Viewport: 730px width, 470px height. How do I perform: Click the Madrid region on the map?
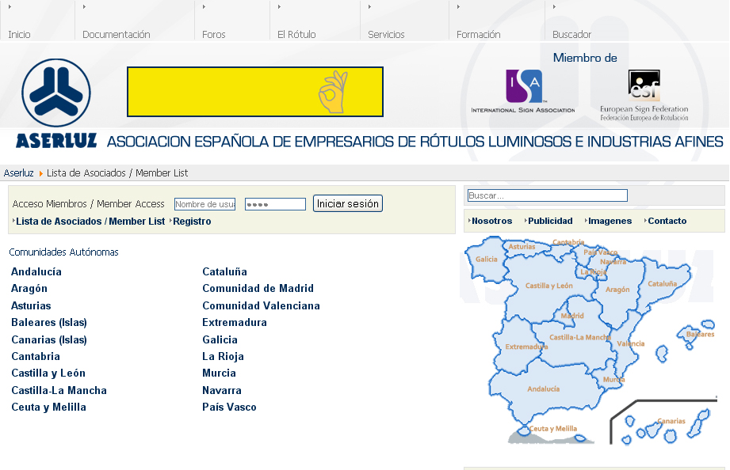pyautogui.click(x=571, y=316)
